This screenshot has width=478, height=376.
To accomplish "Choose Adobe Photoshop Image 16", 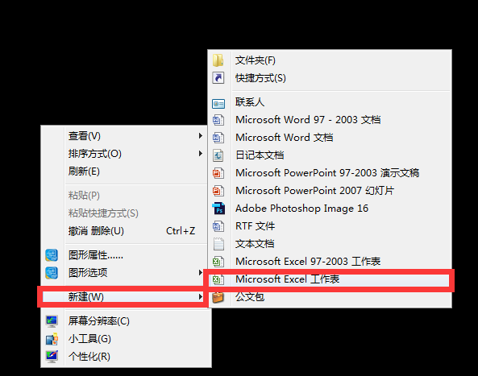I will [x=330, y=209].
